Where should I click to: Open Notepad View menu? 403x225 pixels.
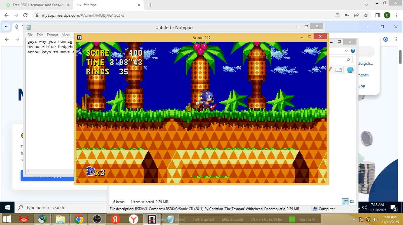(66, 35)
